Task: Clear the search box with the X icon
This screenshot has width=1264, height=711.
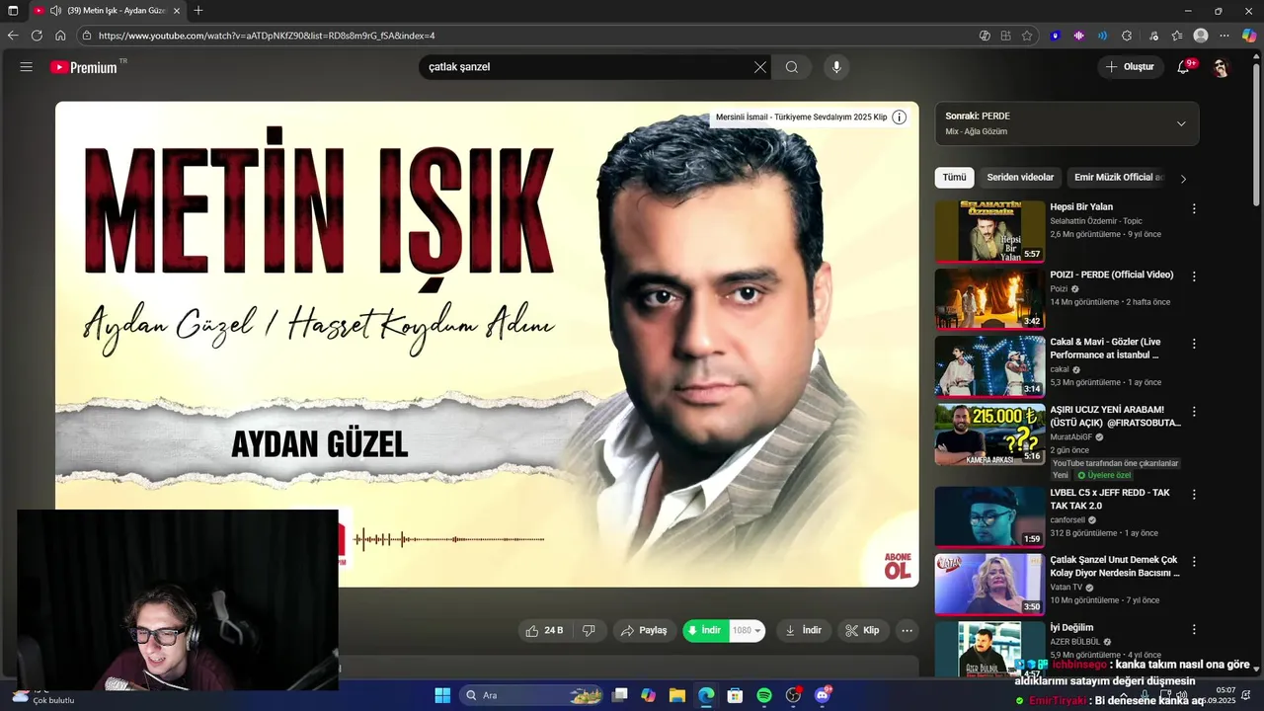Action: [x=760, y=67]
